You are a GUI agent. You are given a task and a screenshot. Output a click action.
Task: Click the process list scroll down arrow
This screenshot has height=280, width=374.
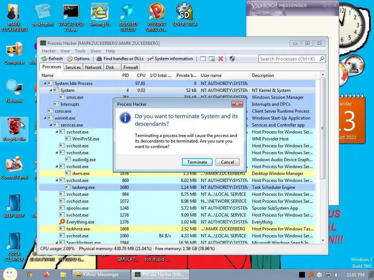point(323,241)
